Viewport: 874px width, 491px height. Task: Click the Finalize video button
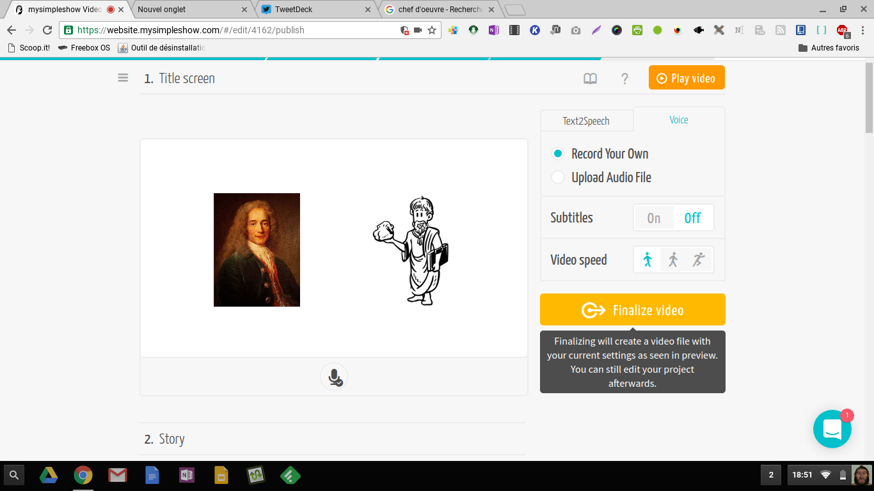click(x=632, y=310)
